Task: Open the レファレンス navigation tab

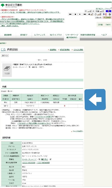Action: (x=40, y=35)
